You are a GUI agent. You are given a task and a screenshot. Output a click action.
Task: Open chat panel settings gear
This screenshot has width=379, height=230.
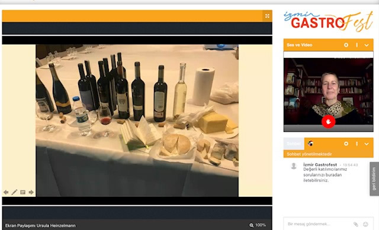346,144
